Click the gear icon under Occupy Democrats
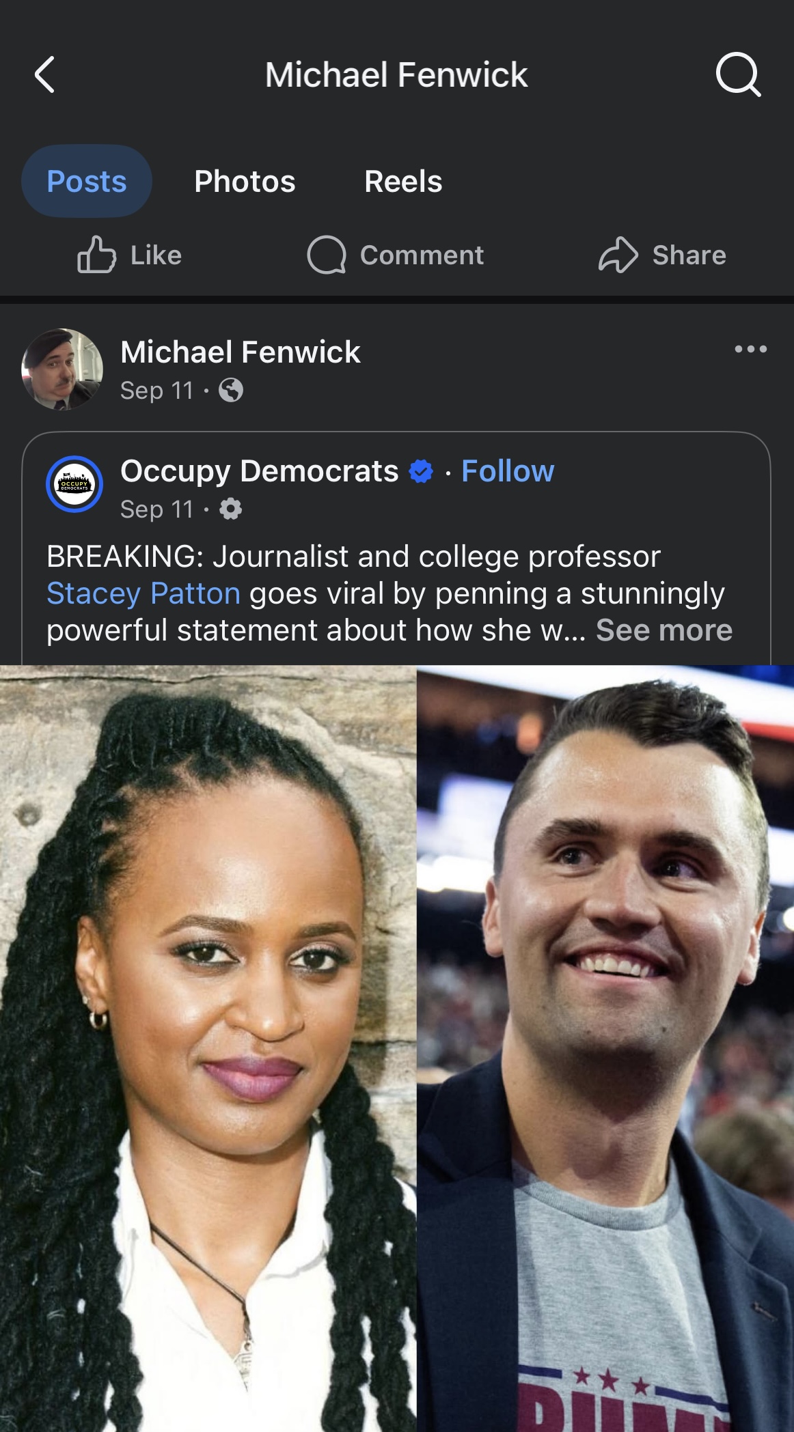794x1432 pixels. point(231,509)
